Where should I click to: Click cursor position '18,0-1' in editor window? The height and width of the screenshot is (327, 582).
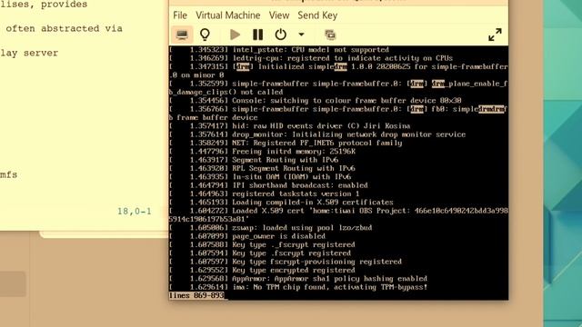135,212
